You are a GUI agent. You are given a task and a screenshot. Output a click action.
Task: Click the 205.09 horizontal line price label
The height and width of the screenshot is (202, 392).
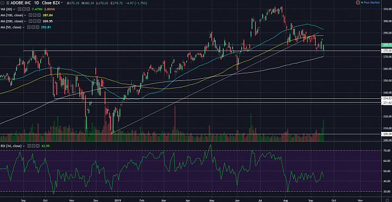[x=386, y=134]
